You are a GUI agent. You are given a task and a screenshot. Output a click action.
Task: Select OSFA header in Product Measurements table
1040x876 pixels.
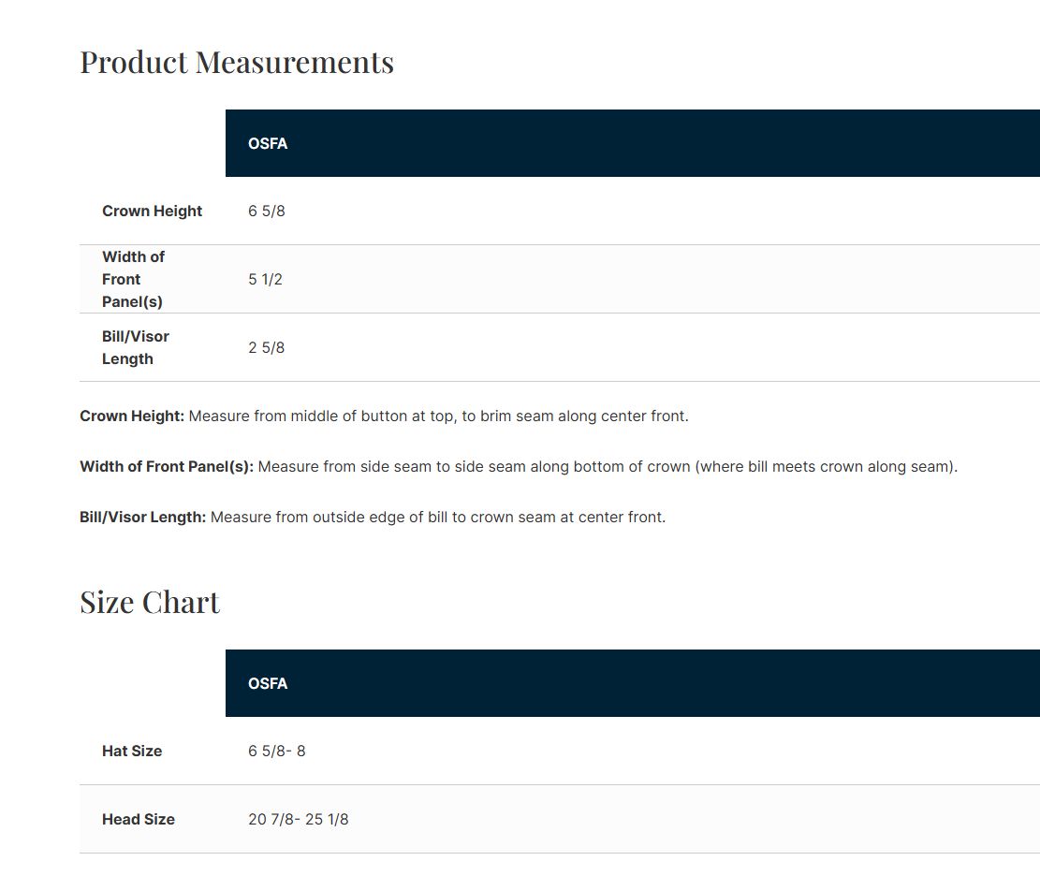[x=268, y=143]
